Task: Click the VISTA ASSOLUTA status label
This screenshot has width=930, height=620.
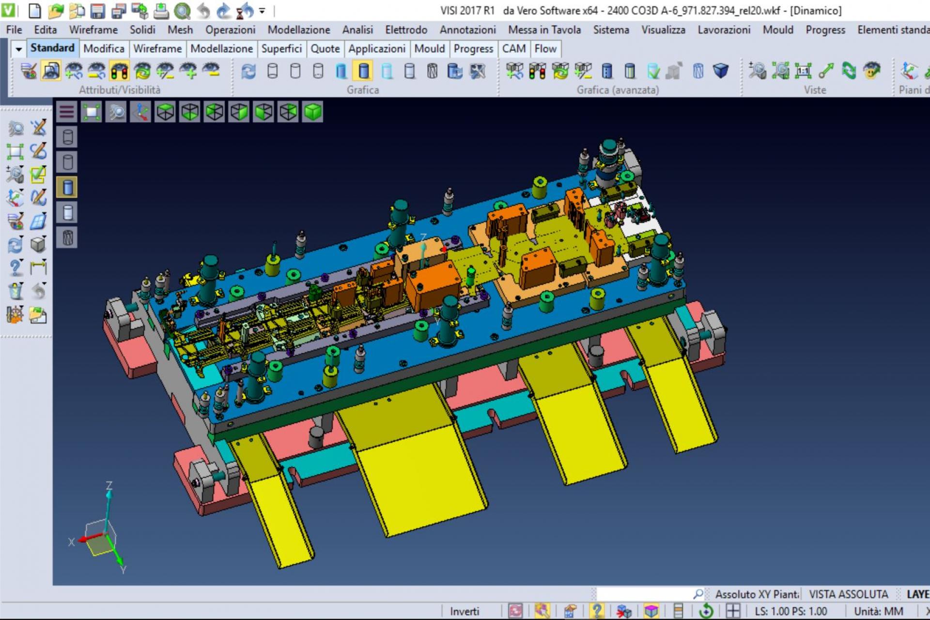Action: pos(849,594)
